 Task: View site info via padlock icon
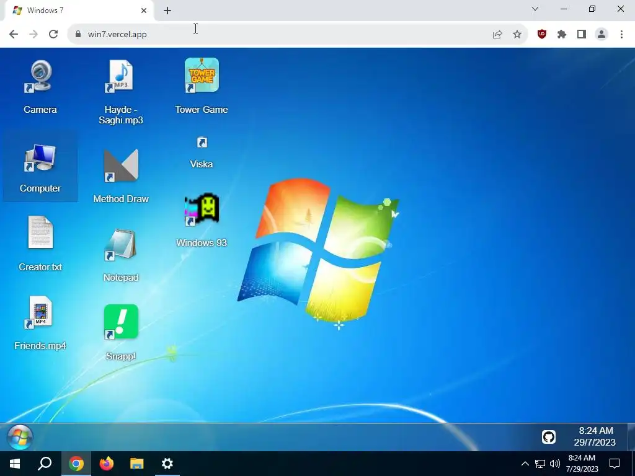tap(78, 35)
